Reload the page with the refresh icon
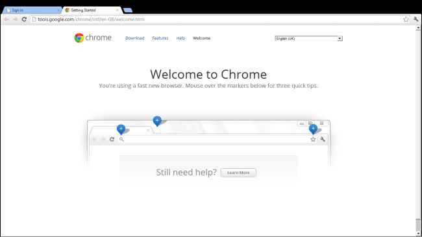 (x=24, y=19)
